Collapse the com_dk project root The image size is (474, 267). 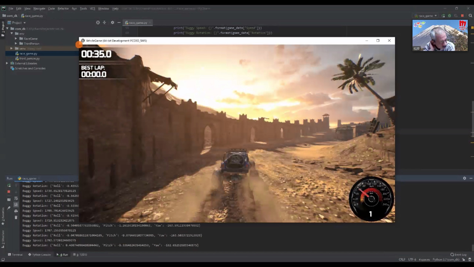pos(7,29)
